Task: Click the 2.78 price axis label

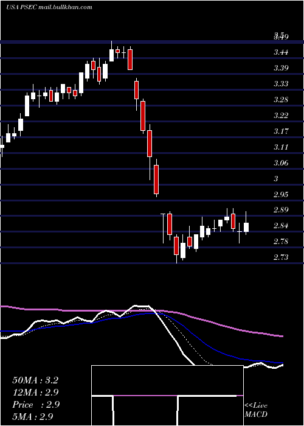Action: [x=281, y=241]
